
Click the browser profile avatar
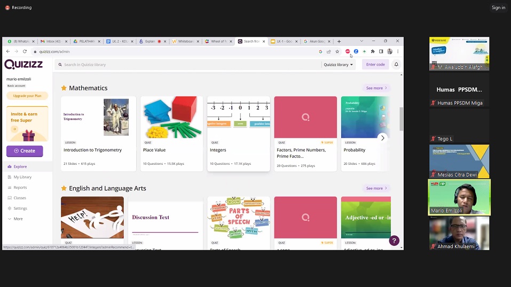click(x=390, y=51)
